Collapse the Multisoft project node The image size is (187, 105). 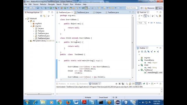coord(26,19)
